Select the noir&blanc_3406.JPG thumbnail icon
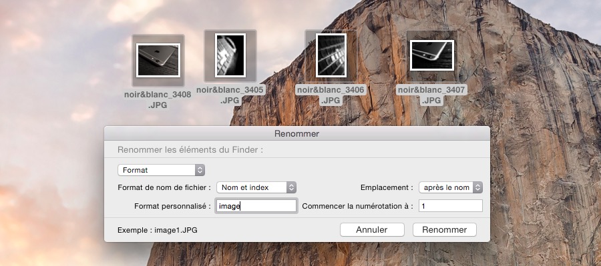This screenshot has width=601, height=266. pyautogui.click(x=331, y=55)
